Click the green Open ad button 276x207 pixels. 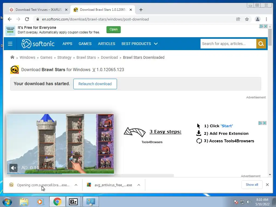click(x=113, y=29)
